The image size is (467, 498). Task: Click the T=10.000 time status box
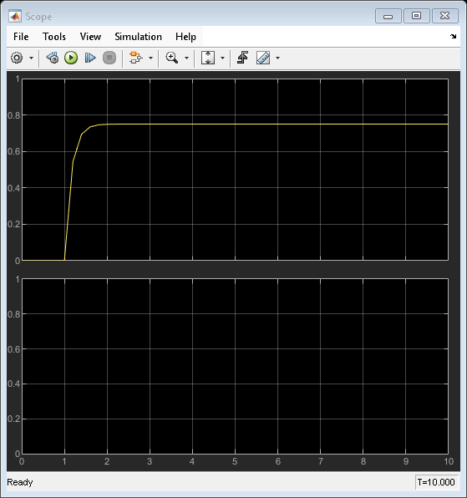[x=436, y=482]
